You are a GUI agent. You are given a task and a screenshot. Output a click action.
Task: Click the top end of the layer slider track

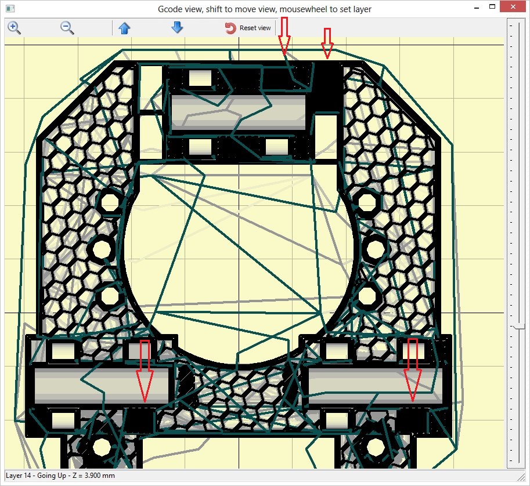click(515, 23)
